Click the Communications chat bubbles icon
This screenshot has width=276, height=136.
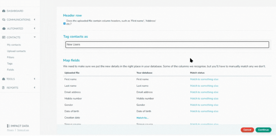[x=4, y=20]
